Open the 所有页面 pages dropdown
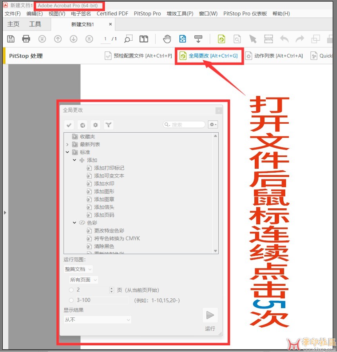This screenshot has width=337, height=352. (x=83, y=280)
